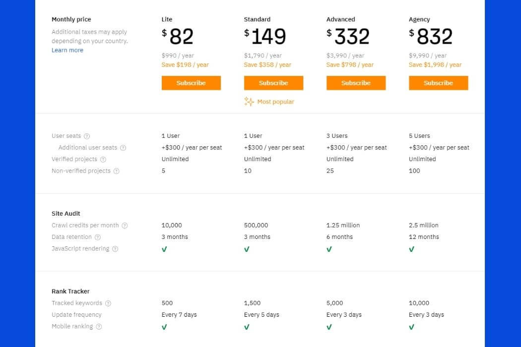Open the User seats help tooltip icon

[x=87, y=136]
